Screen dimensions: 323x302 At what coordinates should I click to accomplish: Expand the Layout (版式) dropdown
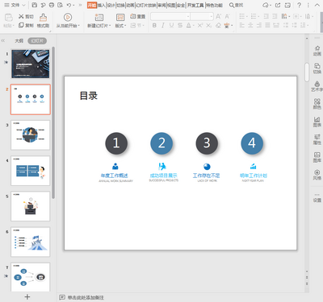(x=120, y=26)
